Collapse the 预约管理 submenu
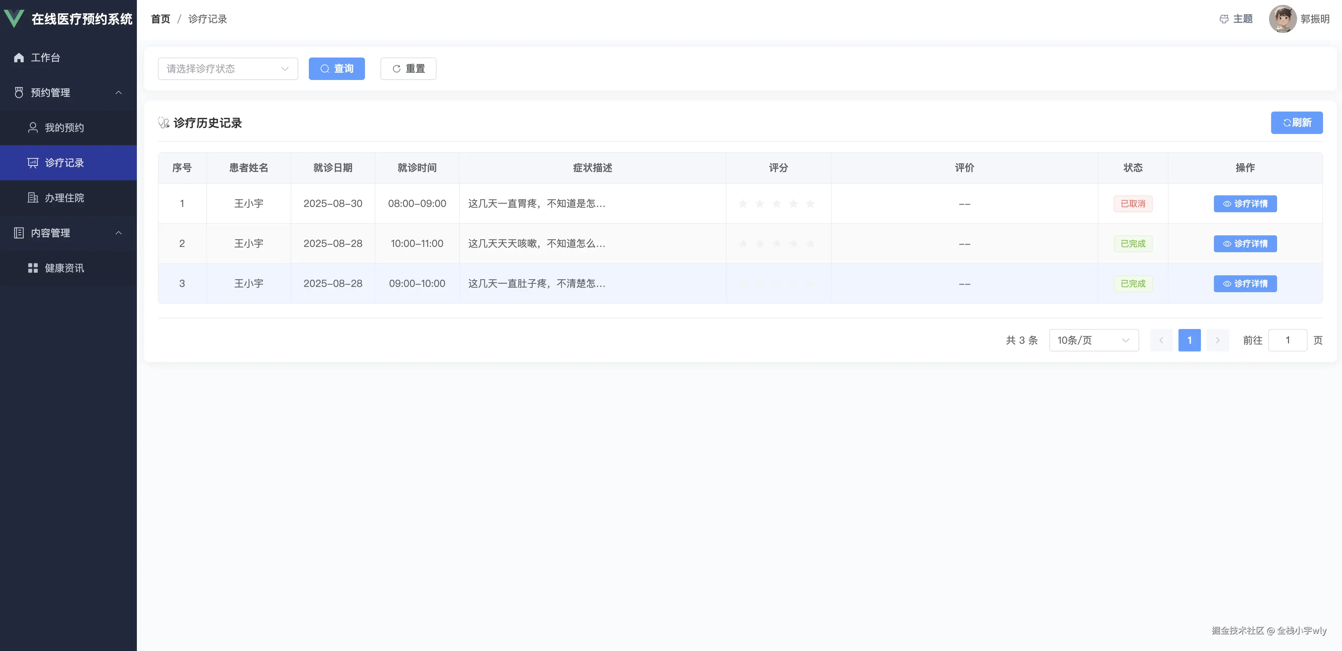This screenshot has height=651, width=1342. tap(118, 93)
